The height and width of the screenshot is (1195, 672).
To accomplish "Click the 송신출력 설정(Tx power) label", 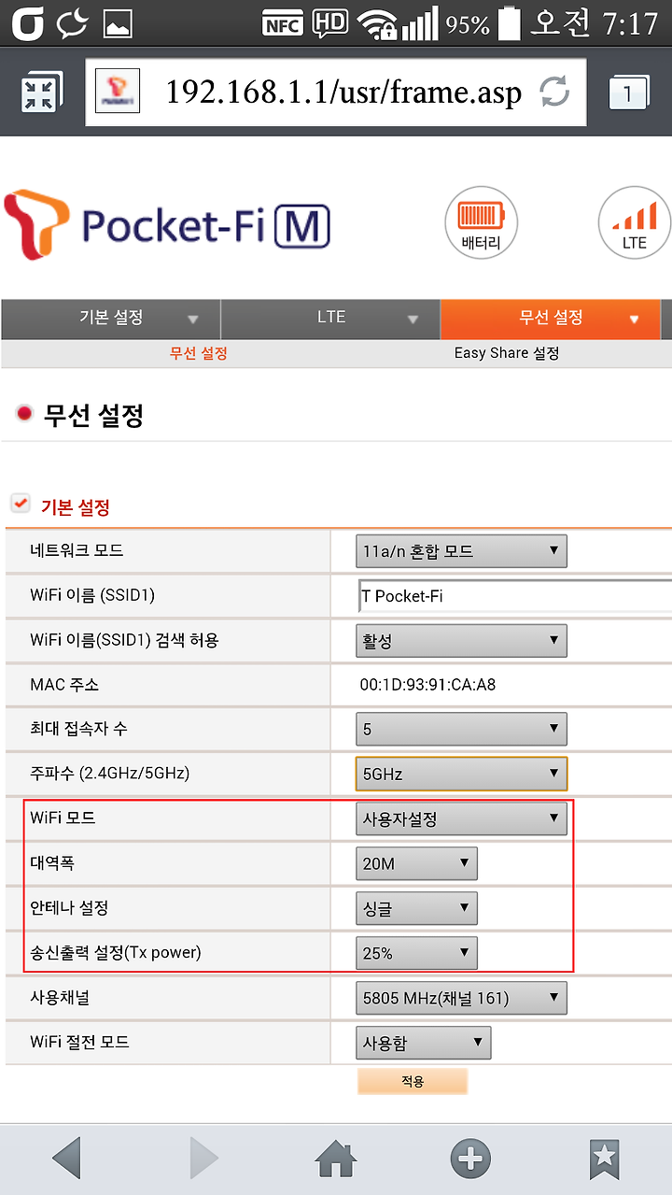I will click(116, 953).
